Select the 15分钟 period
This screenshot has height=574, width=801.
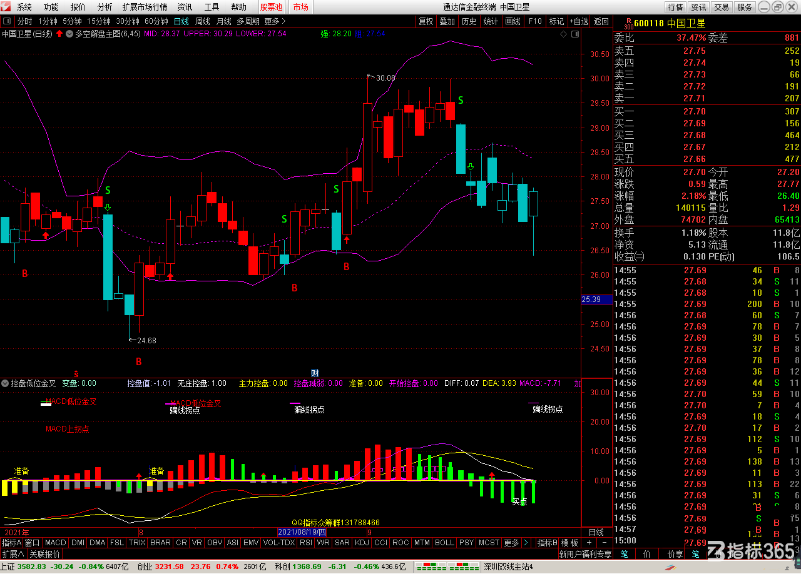(x=99, y=21)
